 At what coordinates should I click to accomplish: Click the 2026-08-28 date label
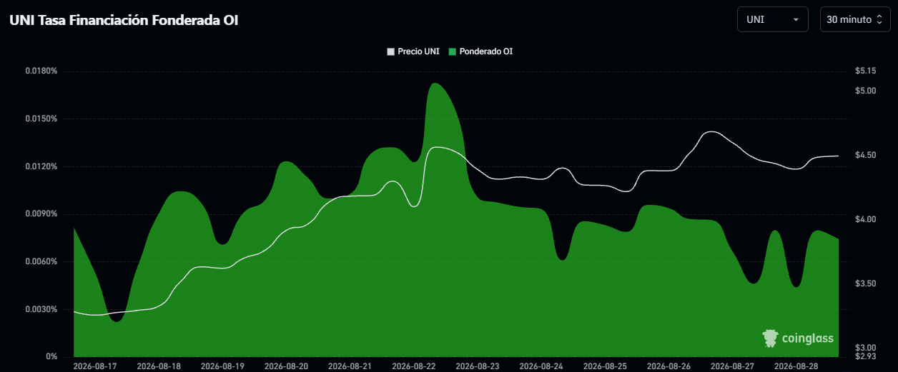[796, 366]
